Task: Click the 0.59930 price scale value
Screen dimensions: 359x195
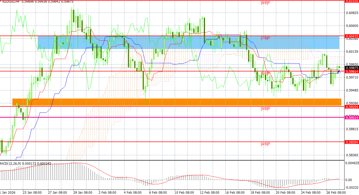Action: point(352,64)
